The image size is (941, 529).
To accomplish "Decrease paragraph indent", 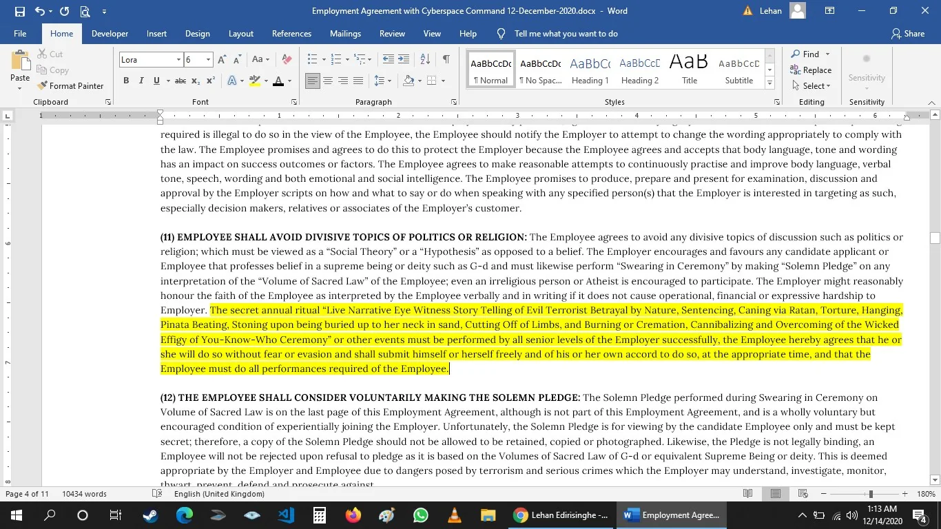I will 389,60.
